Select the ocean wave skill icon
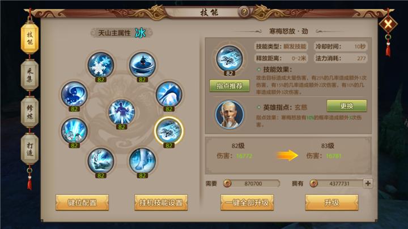 point(74,94)
